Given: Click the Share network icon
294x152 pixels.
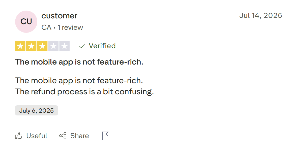Looking at the screenshot, I should [x=63, y=136].
